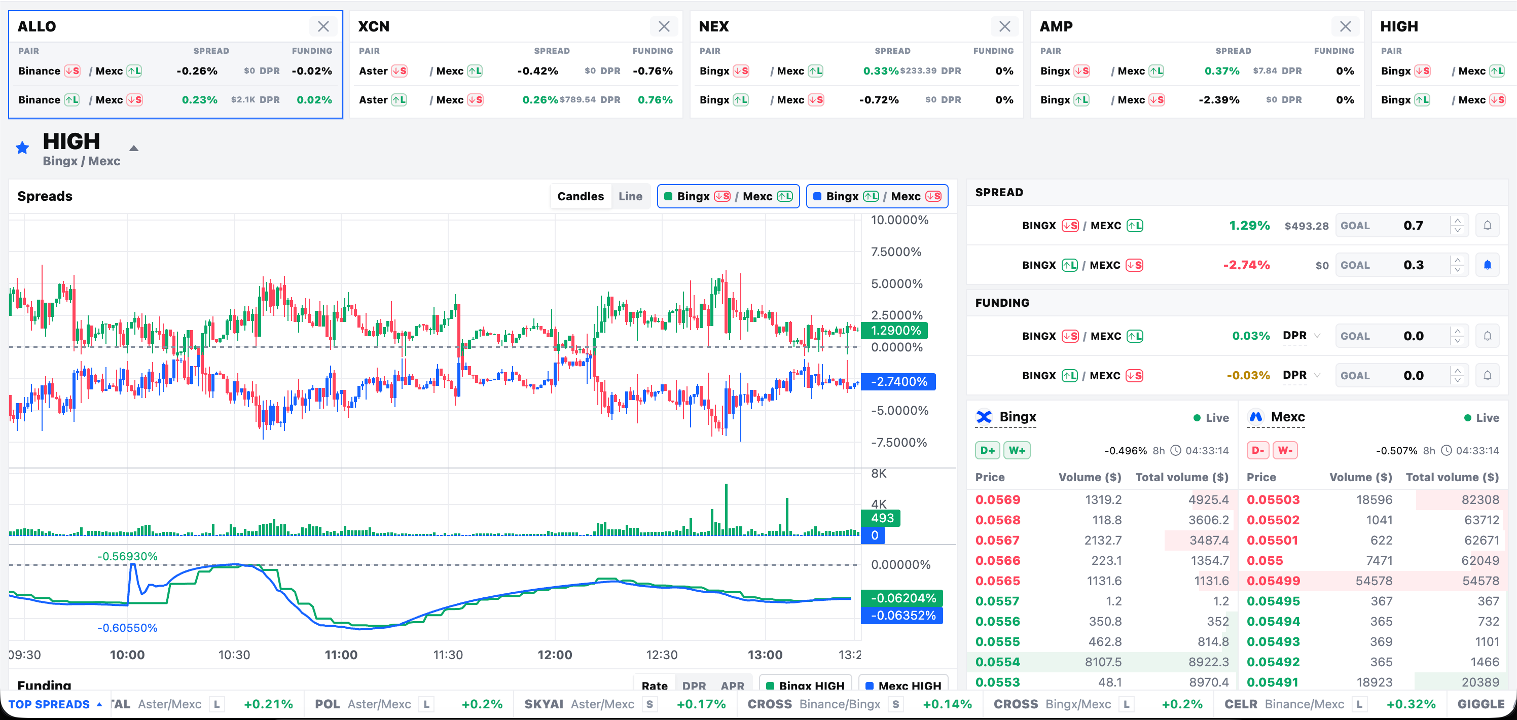Click the D+ deposit badge on Bingx
1517x720 pixels.
pyautogui.click(x=988, y=450)
